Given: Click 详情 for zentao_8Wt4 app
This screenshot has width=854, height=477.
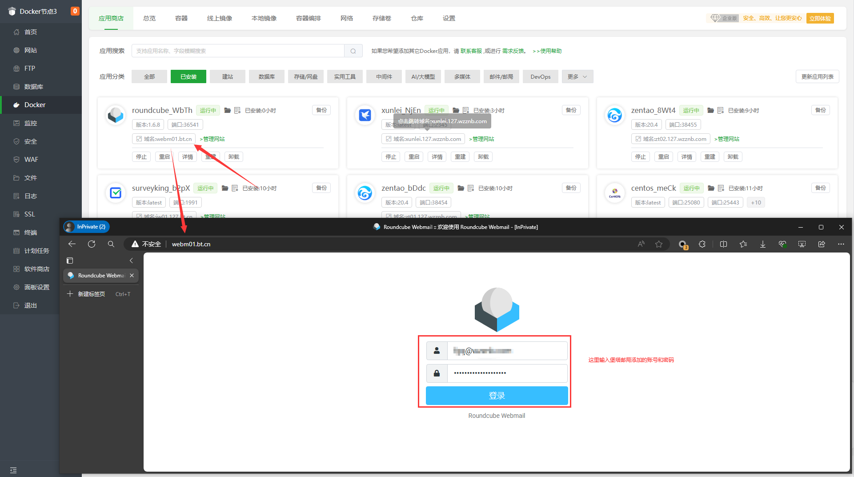Looking at the screenshot, I should [686, 157].
